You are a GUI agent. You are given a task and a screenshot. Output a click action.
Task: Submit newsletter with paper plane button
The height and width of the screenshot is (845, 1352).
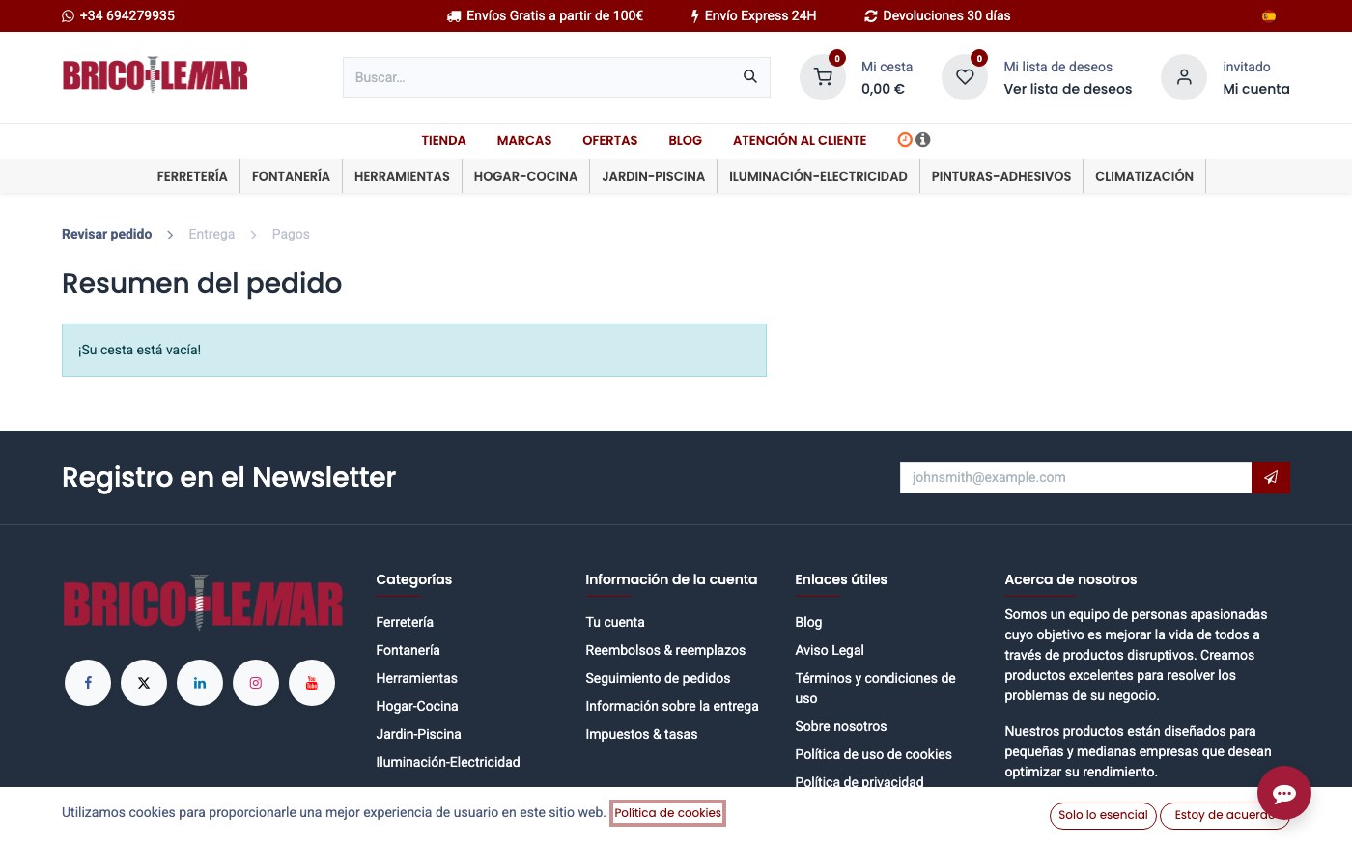(x=1271, y=477)
